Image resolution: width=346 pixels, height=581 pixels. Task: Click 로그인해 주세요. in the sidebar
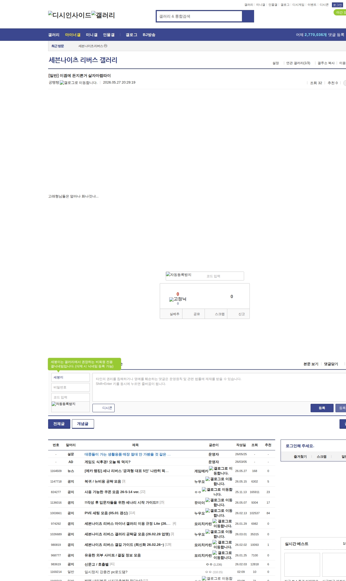click(300, 446)
